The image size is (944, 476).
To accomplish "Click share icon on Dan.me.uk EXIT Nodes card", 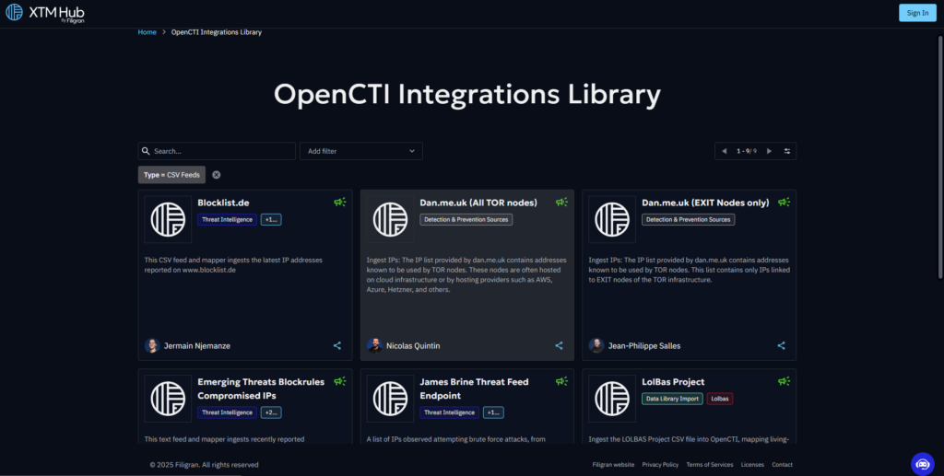I will tap(781, 346).
